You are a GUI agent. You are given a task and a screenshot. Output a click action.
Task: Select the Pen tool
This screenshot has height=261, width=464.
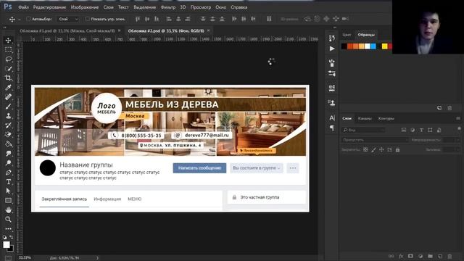8,173
